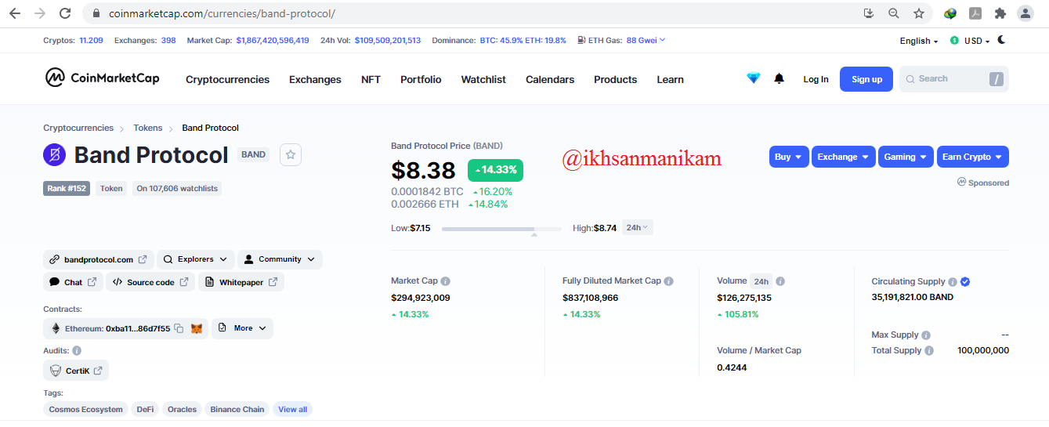Open the browser extensions puzzle icon
This screenshot has width=1049, height=427.
coord(1000,13)
